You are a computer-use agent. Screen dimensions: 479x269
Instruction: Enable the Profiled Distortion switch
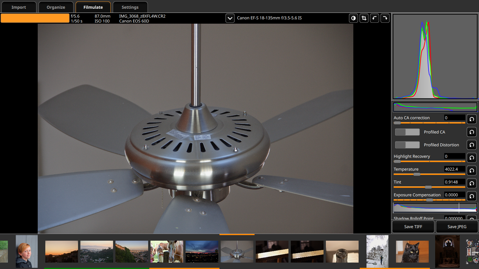tap(407, 145)
